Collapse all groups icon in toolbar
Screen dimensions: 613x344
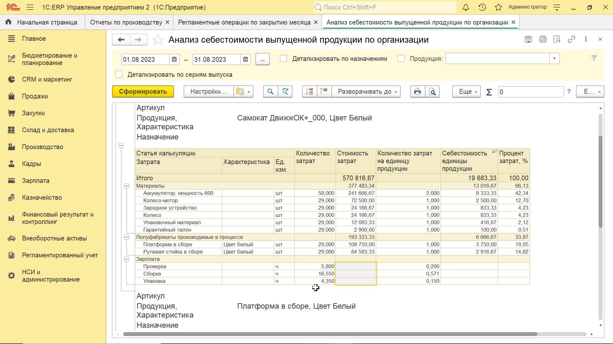[x=309, y=92]
